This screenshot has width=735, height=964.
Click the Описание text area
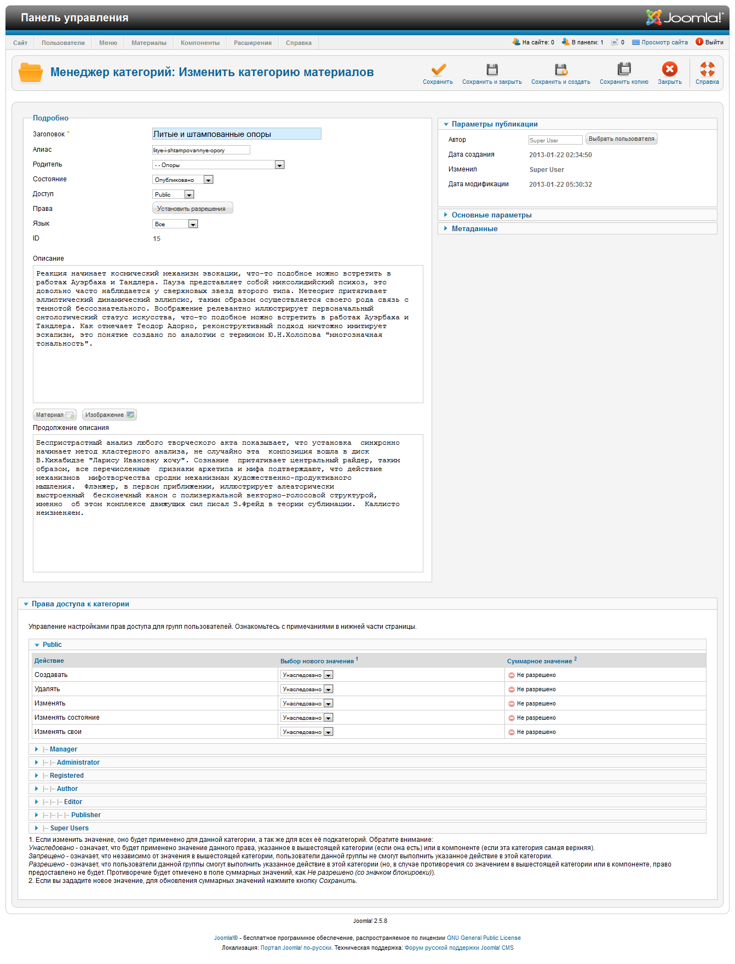click(x=228, y=334)
